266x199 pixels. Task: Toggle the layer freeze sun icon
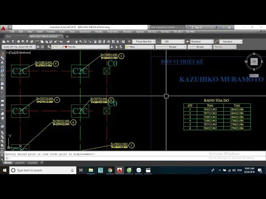point(57,47)
